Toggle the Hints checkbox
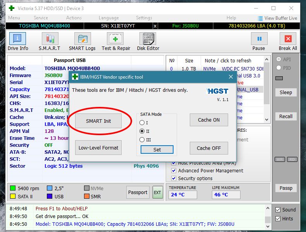Screen dimensions: 306x232 pyautogui.click(x=278, y=219)
